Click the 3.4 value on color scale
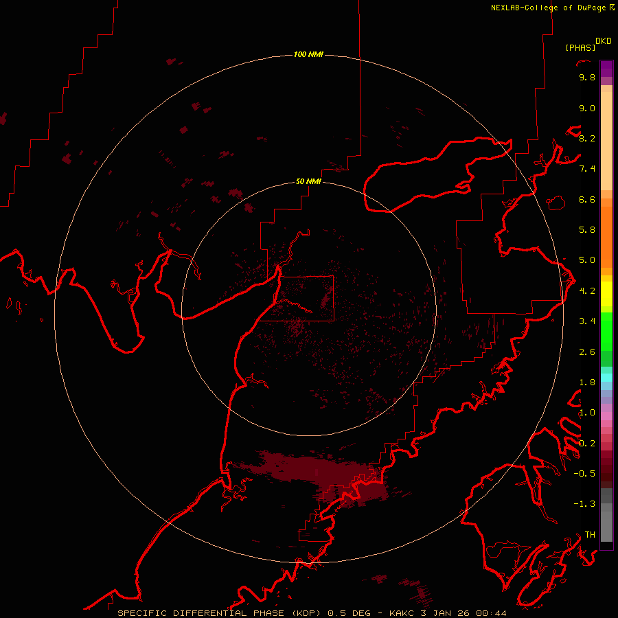Image resolution: width=618 pixels, height=618 pixels. pos(587,321)
